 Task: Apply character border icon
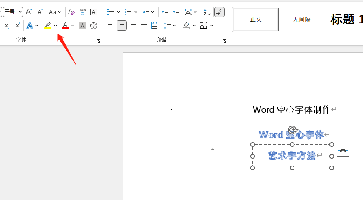click(94, 12)
